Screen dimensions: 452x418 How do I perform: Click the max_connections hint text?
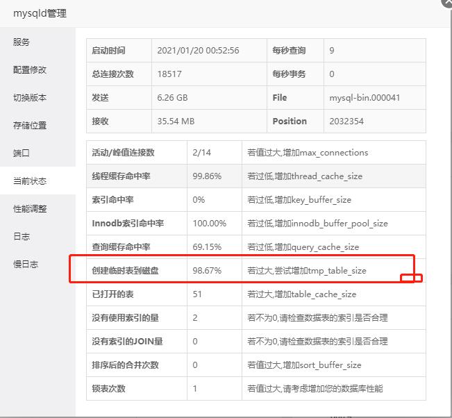[x=308, y=153]
